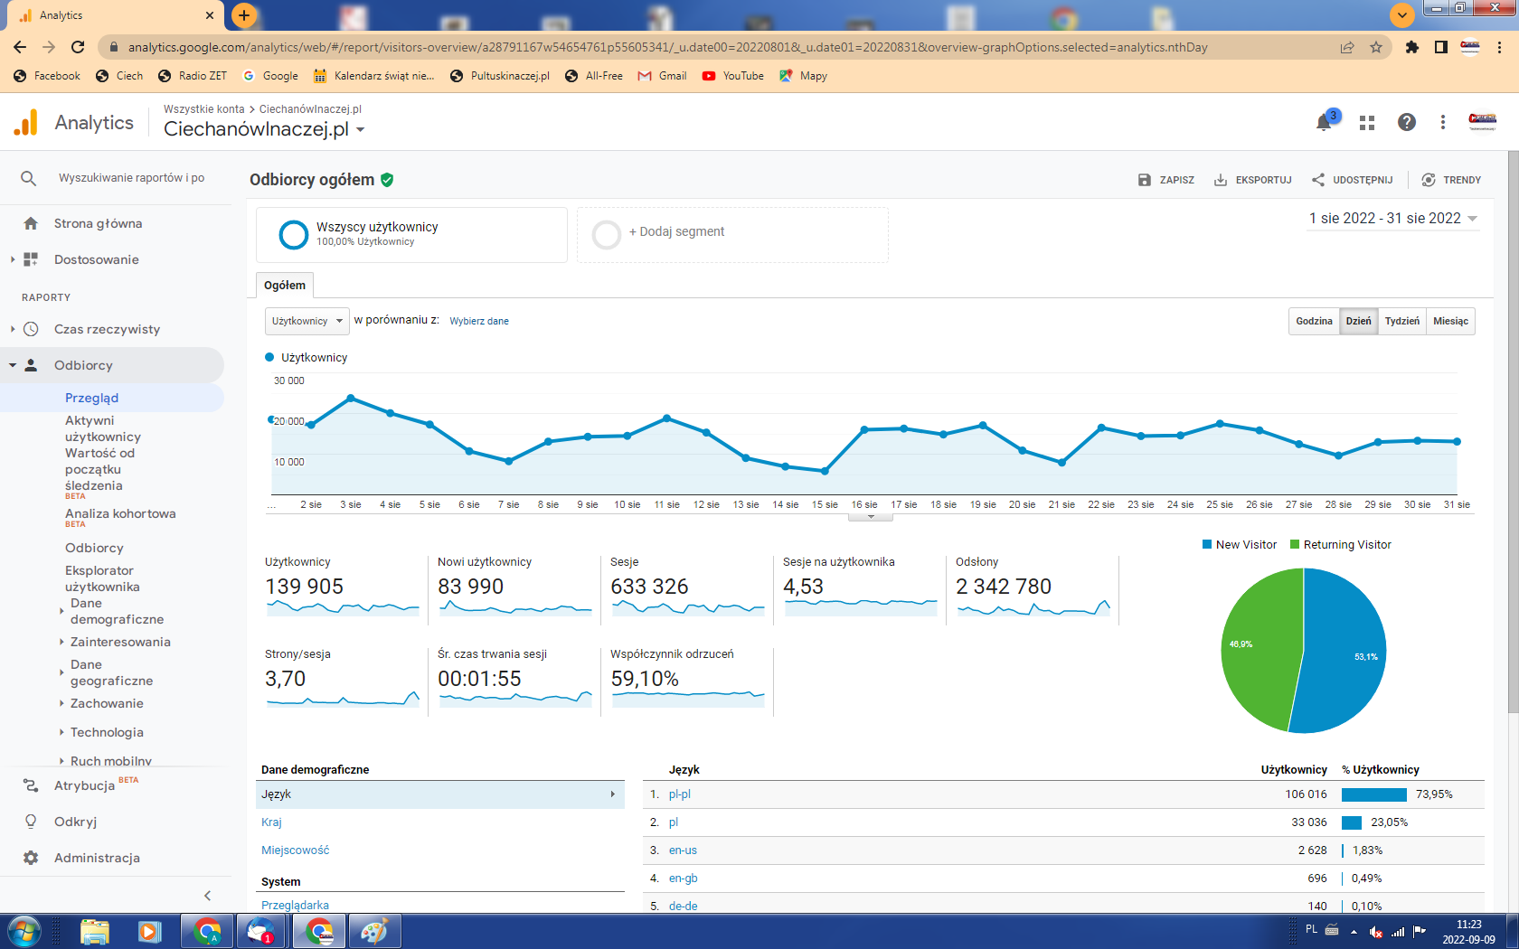Click the search reports magnifier icon
The image size is (1519, 949).
pyautogui.click(x=29, y=179)
